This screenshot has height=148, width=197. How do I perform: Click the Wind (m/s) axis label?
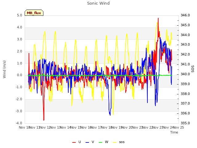(x=4, y=69)
